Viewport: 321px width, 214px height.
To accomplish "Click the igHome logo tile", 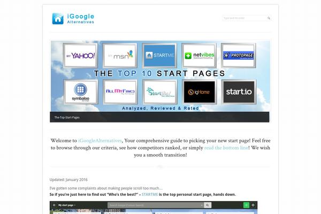I will (199, 92).
